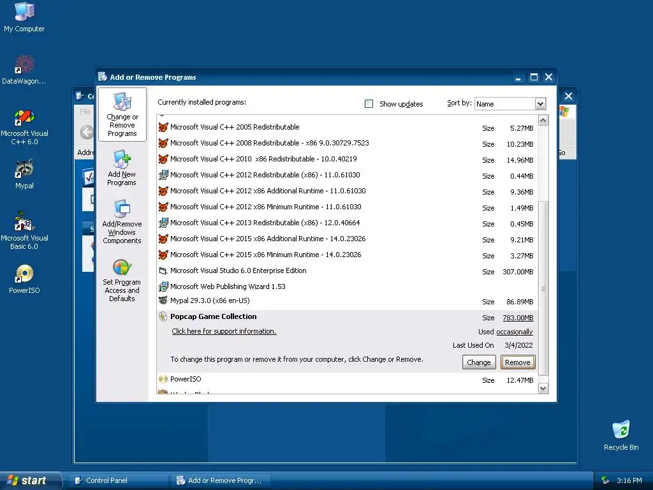The height and width of the screenshot is (490, 653).
Task: Click the Visual C++ 2015 Minimum Runtime icon
Action: [163, 255]
